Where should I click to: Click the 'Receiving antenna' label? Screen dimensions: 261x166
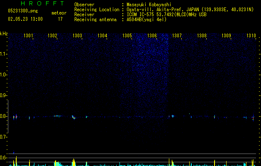pos(95,20)
